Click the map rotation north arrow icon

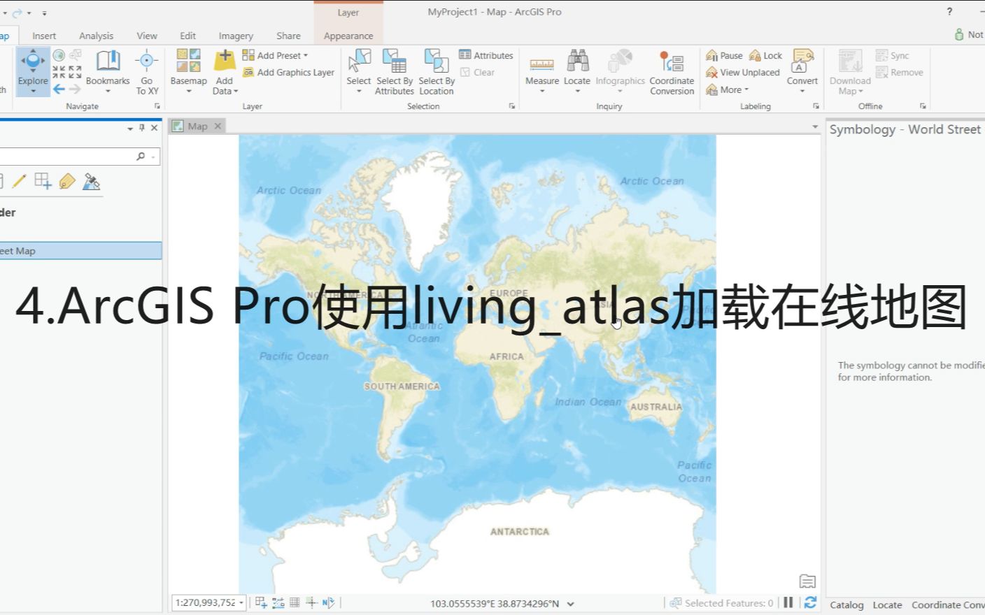[328, 602]
